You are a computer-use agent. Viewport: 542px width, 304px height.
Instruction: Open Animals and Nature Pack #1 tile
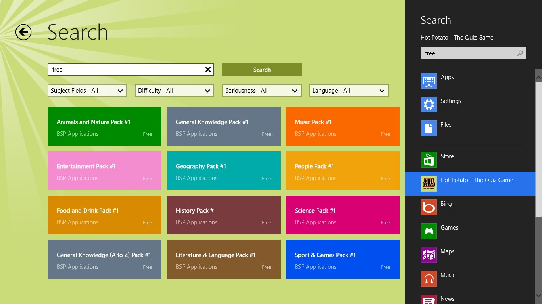pos(105,126)
